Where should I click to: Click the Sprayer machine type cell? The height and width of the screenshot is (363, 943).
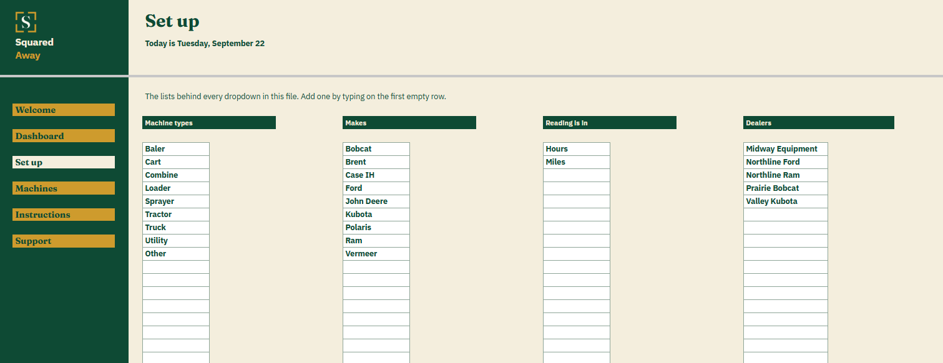click(x=176, y=201)
